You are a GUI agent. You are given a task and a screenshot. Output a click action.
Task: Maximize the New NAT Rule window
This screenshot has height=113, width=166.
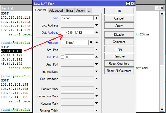click(x=128, y=4)
